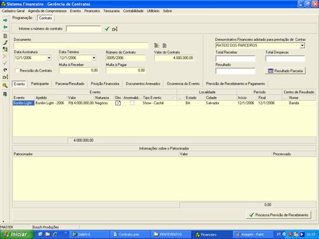
Task: Click the gray checkmark icon in left toolbar
Action: pyautogui.click(x=5, y=63)
